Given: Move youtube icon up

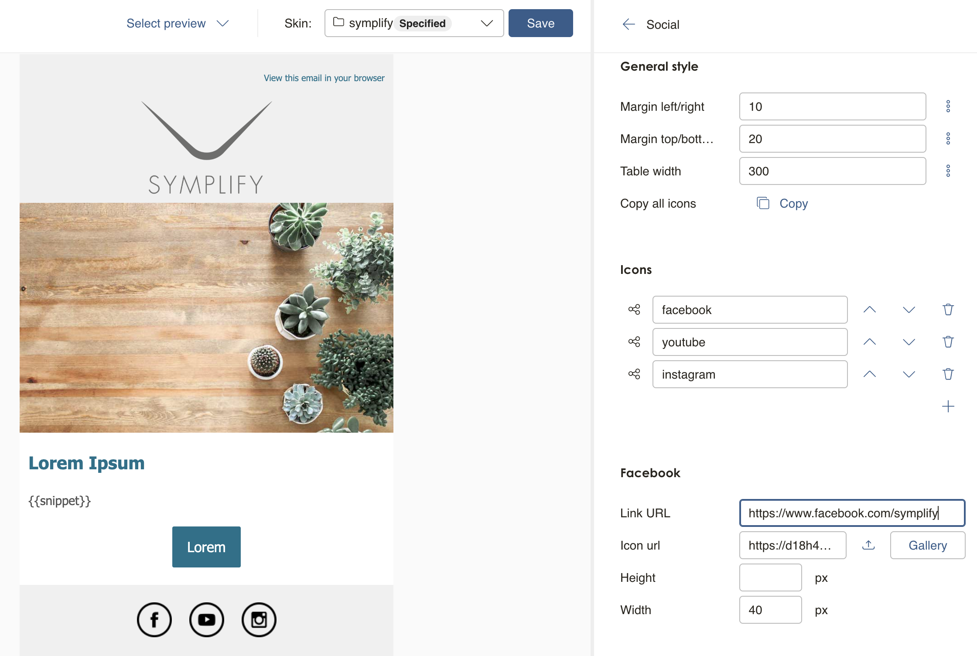Looking at the screenshot, I should tap(869, 342).
